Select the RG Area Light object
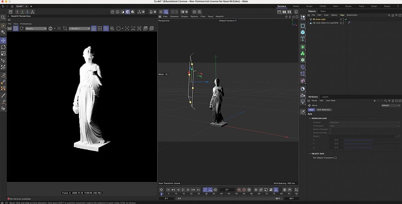Viewport: 402px width, 204px height. (320, 19)
